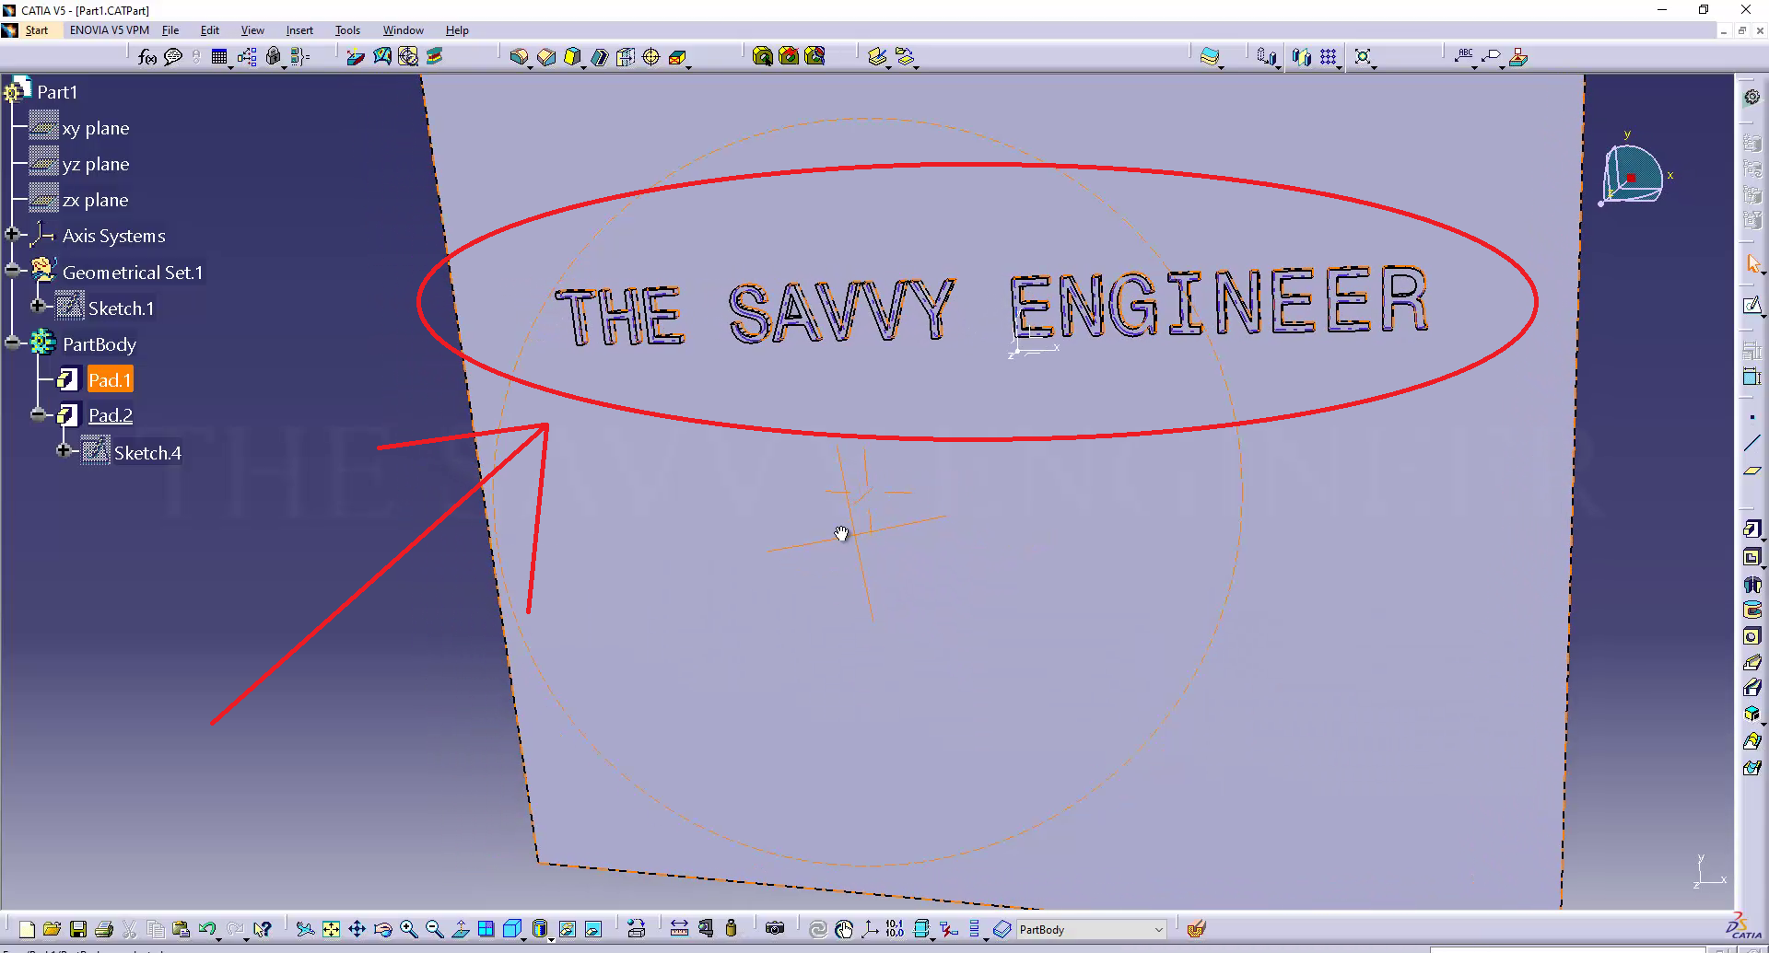
Task: Open the PartBody dropdown list
Action: (1158, 930)
